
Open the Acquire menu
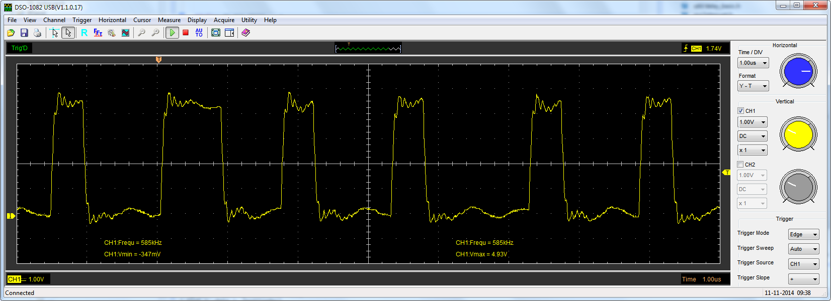tap(224, 20)
